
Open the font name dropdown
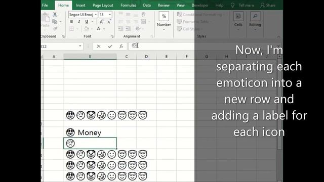(96, 15)
